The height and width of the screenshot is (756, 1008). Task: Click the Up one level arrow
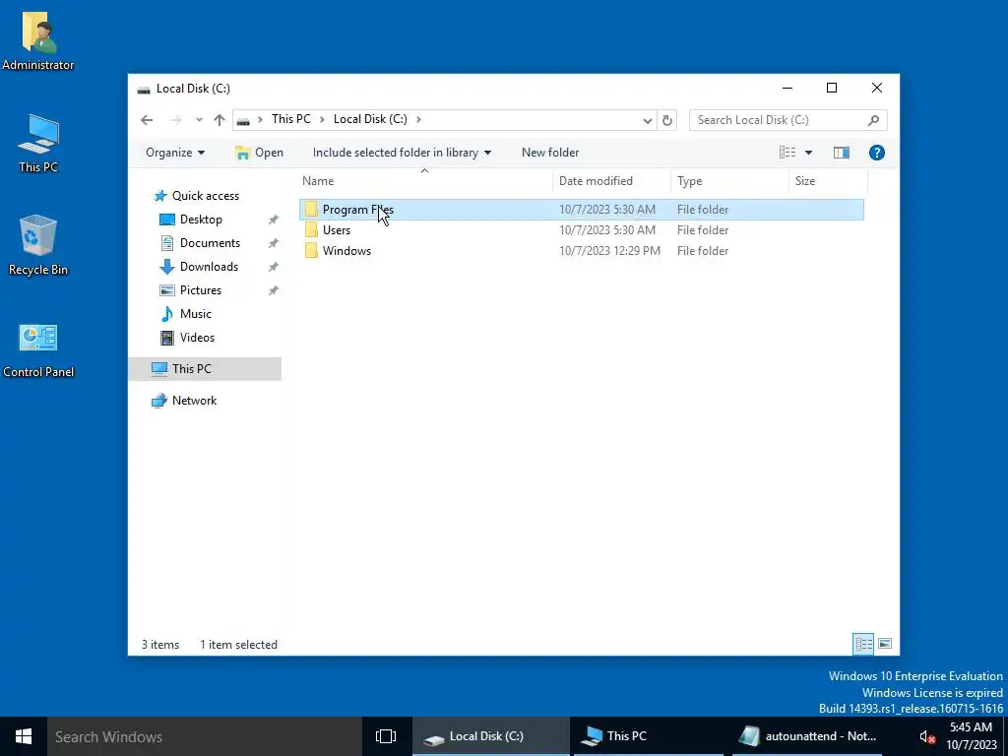point(220,120)
